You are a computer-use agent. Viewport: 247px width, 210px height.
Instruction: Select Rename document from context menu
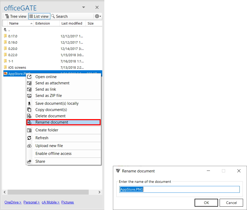click(52, 122)
